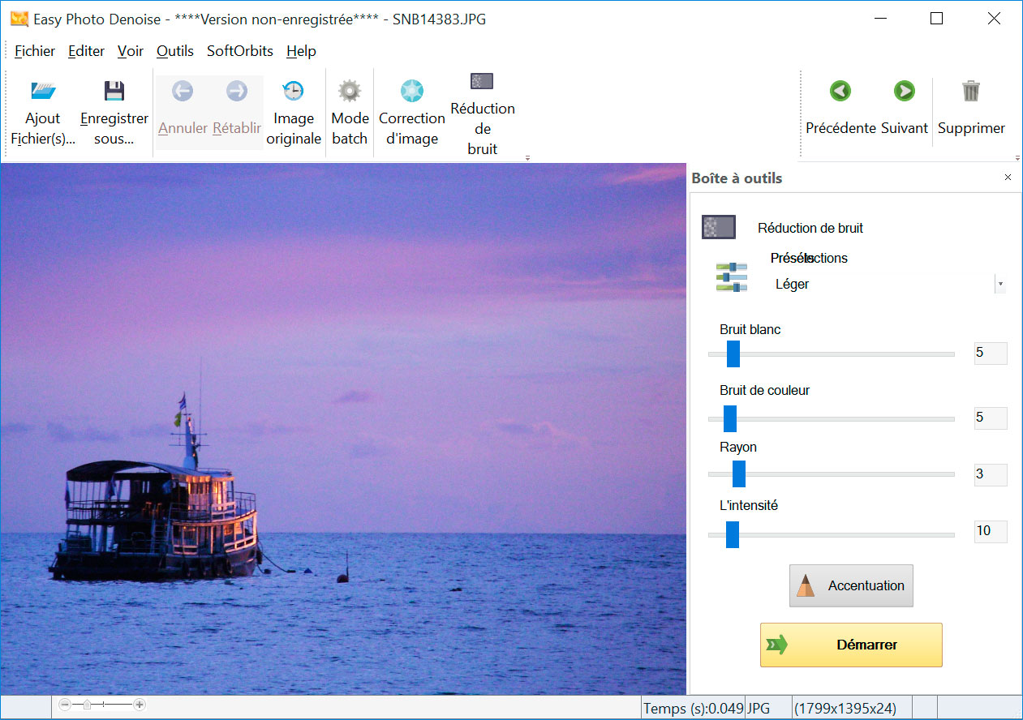Viewport: 1023px width, 720px height.
Task: Go to the Suivant image
Action: click(x=904, y=91)
